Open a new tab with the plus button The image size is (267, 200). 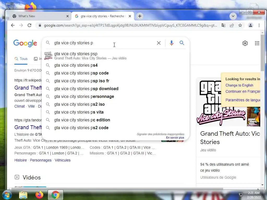[140, 16]
